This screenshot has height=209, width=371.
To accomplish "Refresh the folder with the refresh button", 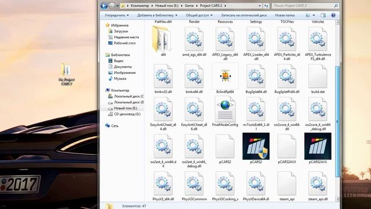I will [x=266, y=6].
